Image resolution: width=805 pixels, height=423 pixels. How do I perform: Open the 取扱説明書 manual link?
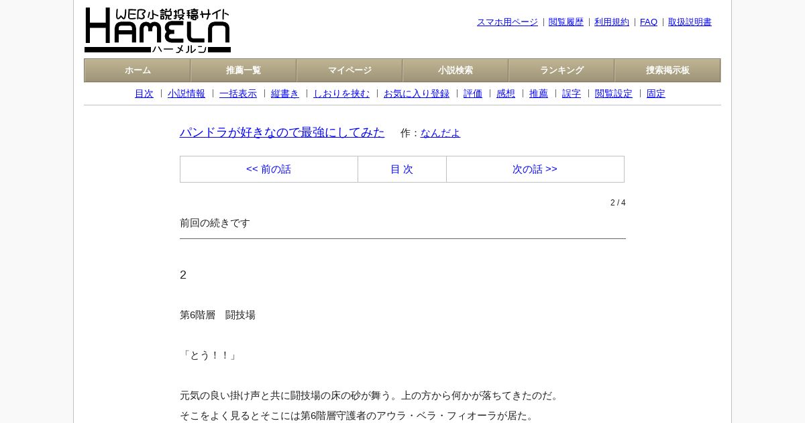coord(690,22)
